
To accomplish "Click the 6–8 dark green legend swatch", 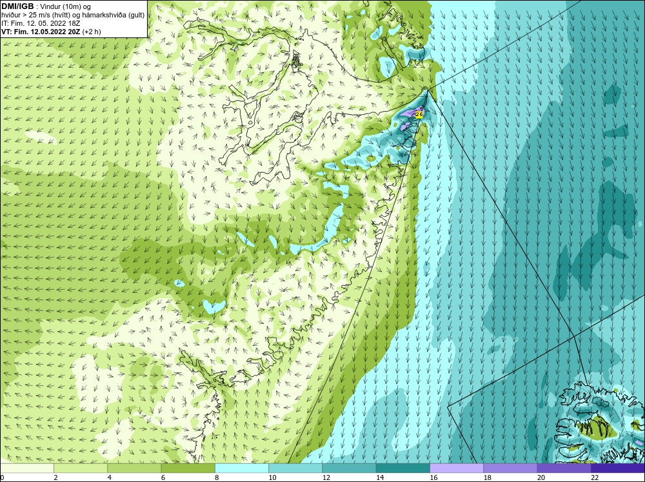I will pos(188,468).
